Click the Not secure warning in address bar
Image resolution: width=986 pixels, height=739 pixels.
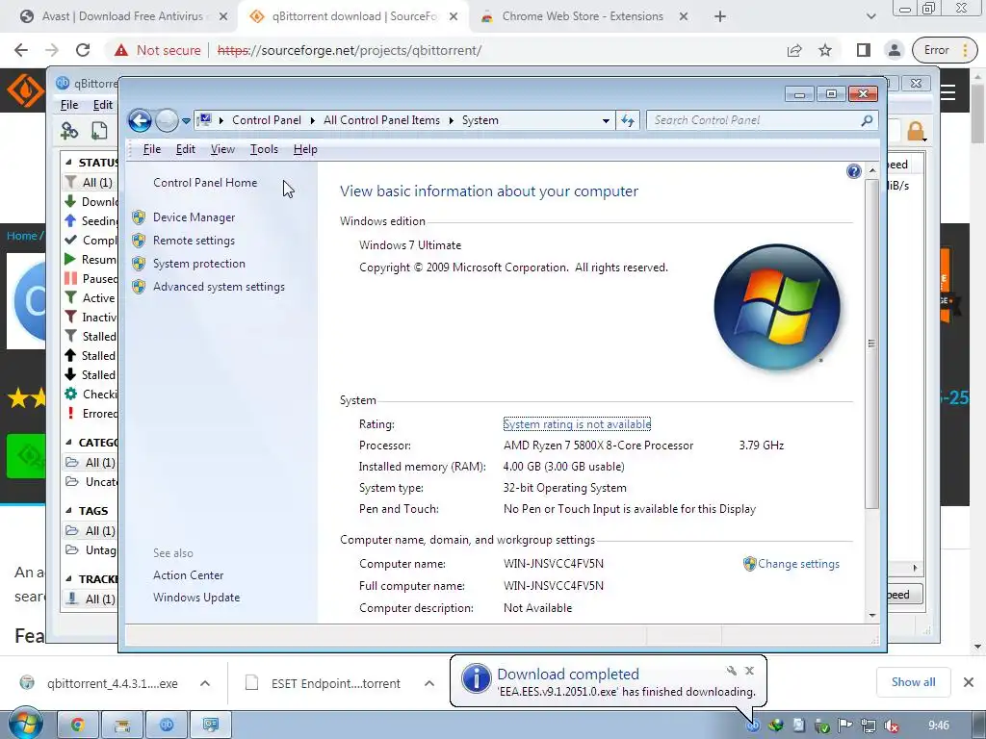[157, 50]
